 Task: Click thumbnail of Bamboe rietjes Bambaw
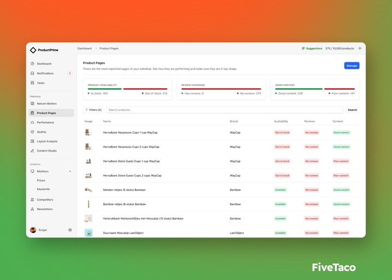tap(89, 204)
